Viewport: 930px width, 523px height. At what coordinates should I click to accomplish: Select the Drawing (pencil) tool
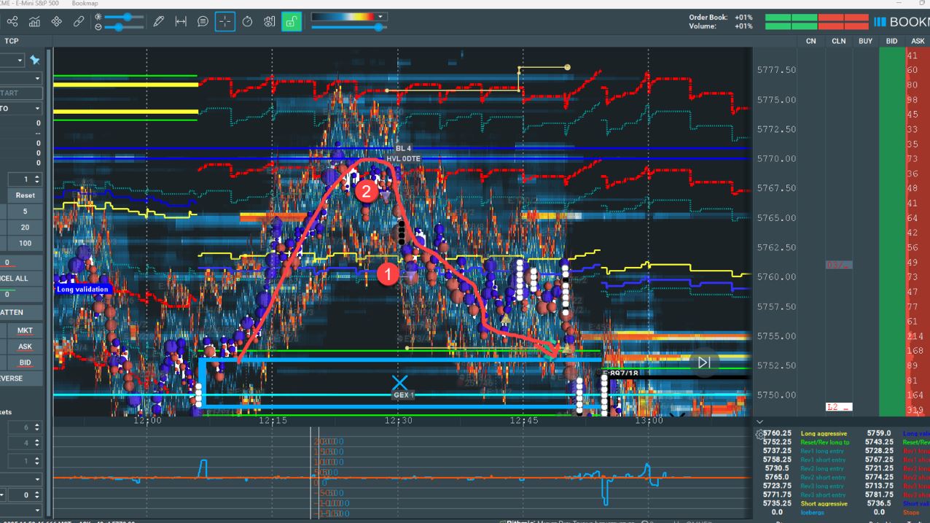(158, 21)
